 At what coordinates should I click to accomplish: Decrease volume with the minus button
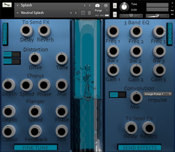coord(147,16)
